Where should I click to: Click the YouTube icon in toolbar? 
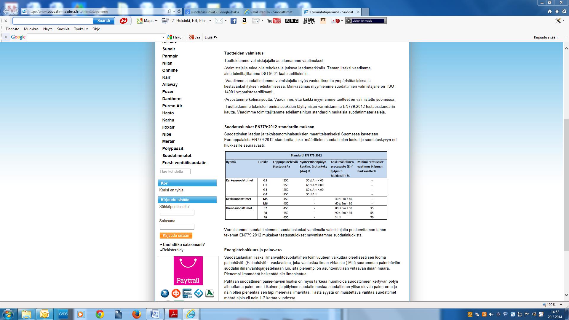pos(274,21)
